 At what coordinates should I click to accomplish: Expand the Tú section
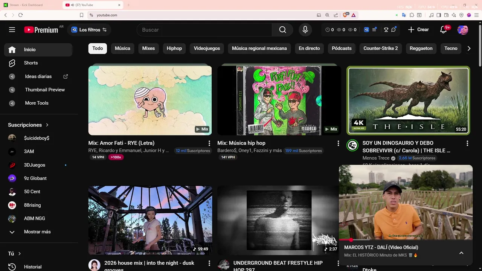(14, 254)
